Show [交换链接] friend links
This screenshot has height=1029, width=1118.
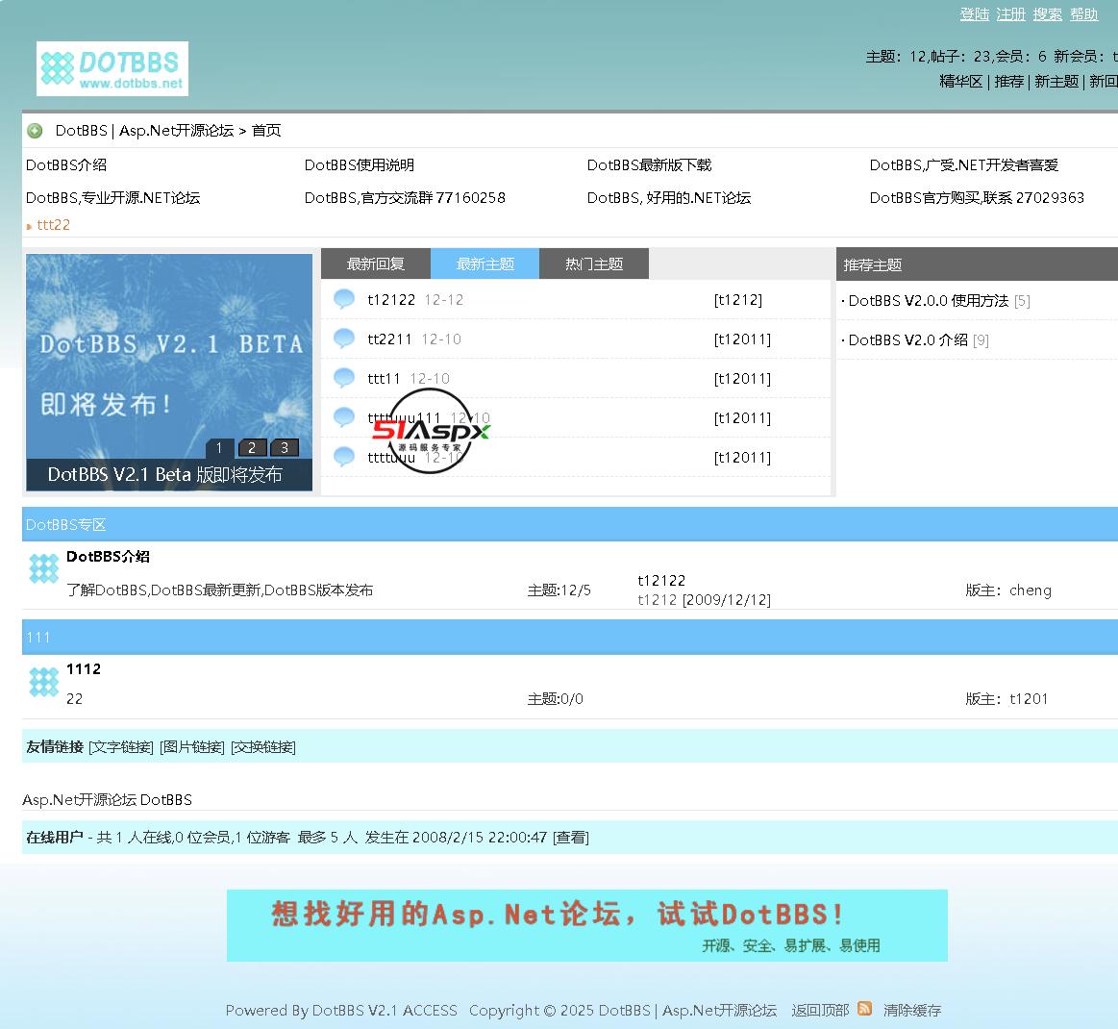pos(263,746)
